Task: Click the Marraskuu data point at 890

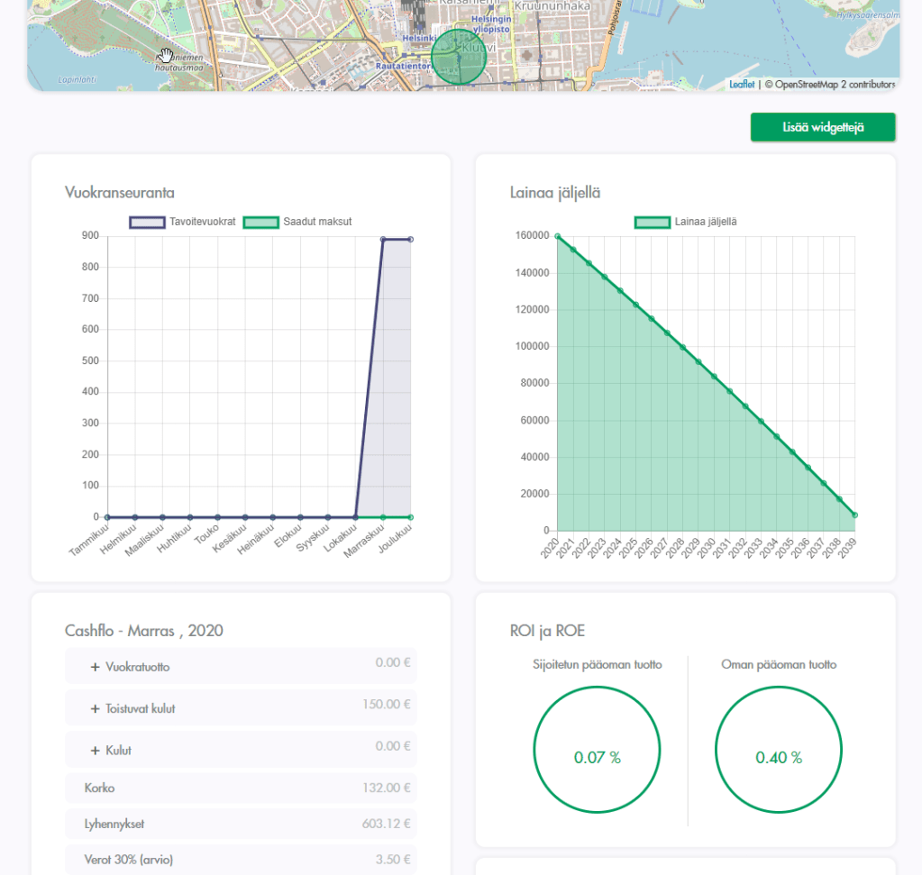Action: (x=383, y=240)
